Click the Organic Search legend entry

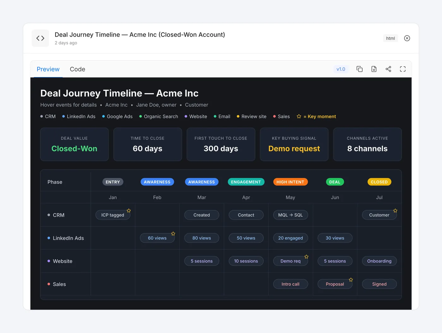coord(158,116)
